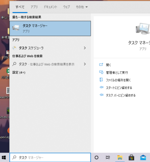Viewport: 150px width, 162px height.
Task: Choose スタートにピン留めする
Action: click(119, 88)
